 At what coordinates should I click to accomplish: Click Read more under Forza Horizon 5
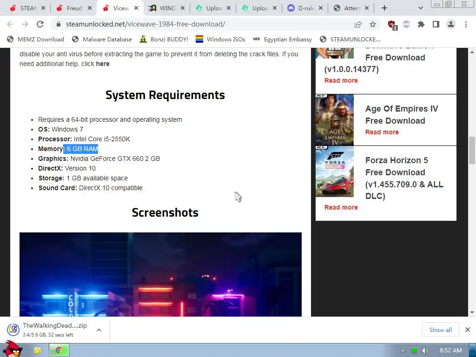coord(341,207)
